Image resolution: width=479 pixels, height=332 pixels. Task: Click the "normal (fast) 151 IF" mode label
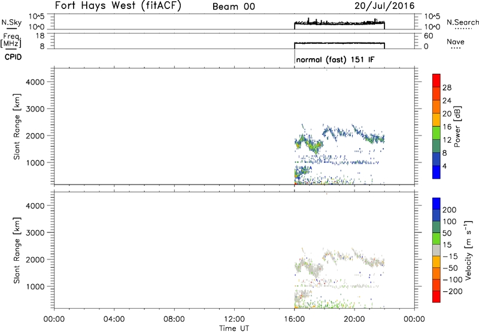pos(335,59)
